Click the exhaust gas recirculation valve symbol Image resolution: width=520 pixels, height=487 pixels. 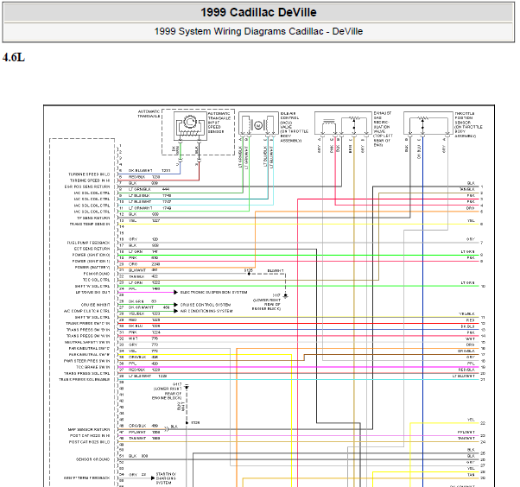343,123
